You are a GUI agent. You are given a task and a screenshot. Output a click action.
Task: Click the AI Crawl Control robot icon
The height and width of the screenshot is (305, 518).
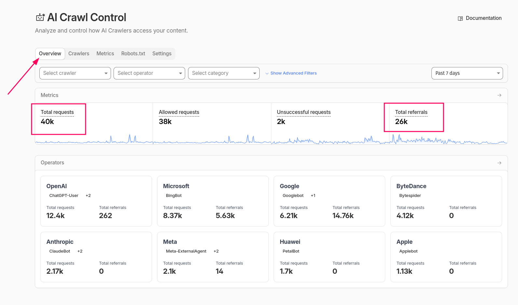40,17
